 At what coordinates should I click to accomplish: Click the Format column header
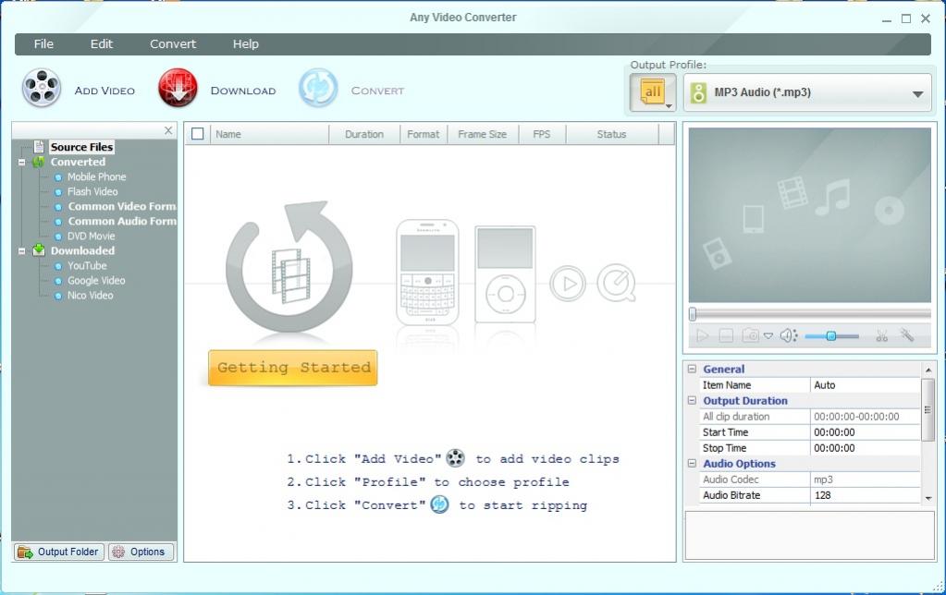click(424, 135)
